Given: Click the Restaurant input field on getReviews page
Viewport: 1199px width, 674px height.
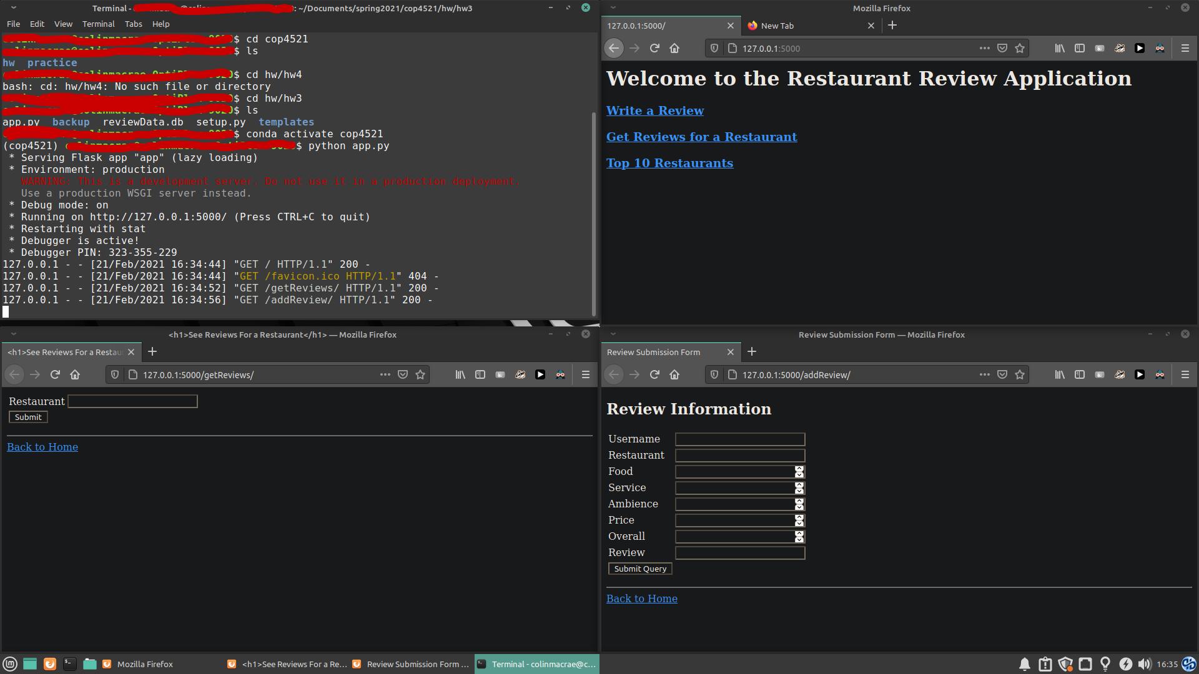Looking at the screenshot, I should pos(132,401).
